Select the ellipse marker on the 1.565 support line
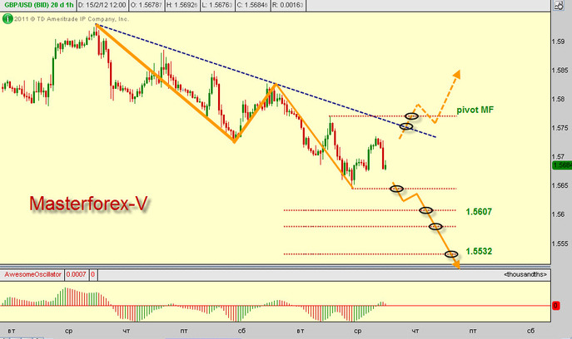The image size is (572, 339). pos(396,189)
